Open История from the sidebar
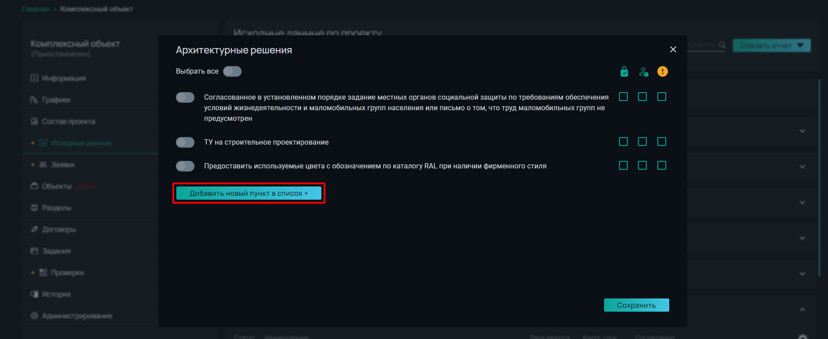This screenshot has height=339, width=828. (56, 294)
